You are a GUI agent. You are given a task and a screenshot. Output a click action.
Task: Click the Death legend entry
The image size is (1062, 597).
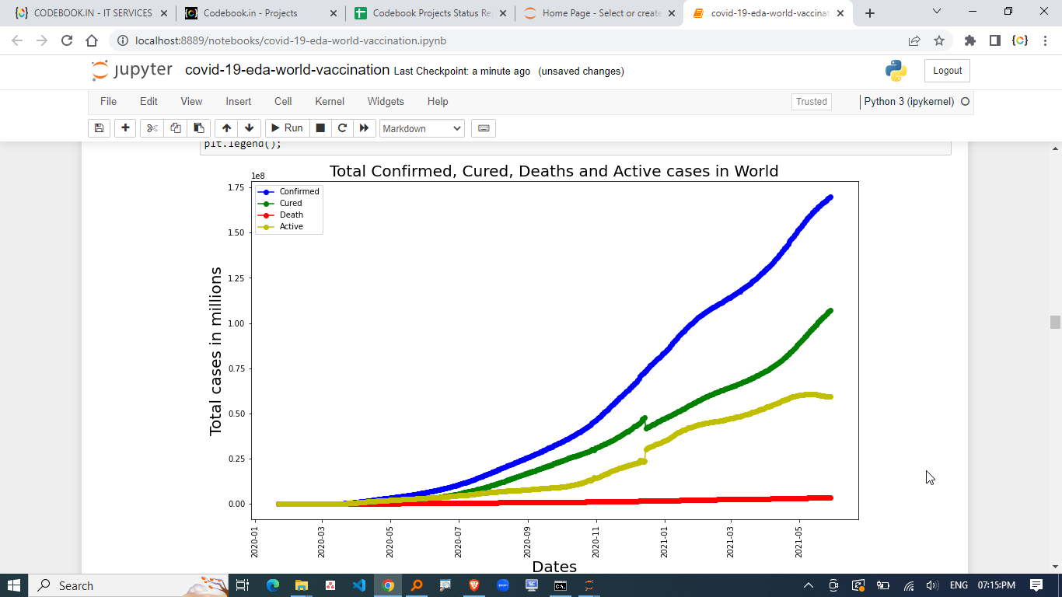point(281,215)
